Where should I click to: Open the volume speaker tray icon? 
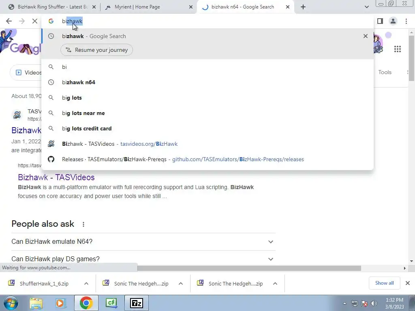(x=374, y=303)
